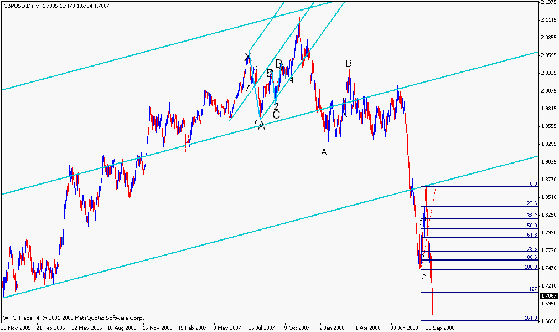Viewport: 559px width, 332px height.
Task: Click the 23.6 Fibonacci level label
Action: (x=532, y=203)
